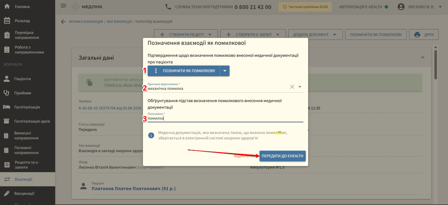This screenshot has width=448, height=205.
Task: Open Розклад in the sidebar
Action: (x=27, y=21)
